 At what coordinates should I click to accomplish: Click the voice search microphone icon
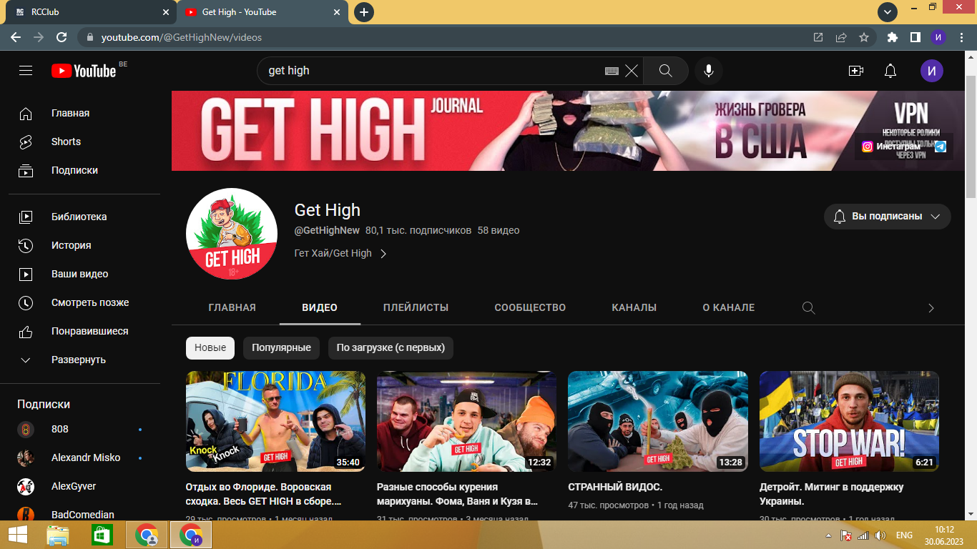point(709,71)
